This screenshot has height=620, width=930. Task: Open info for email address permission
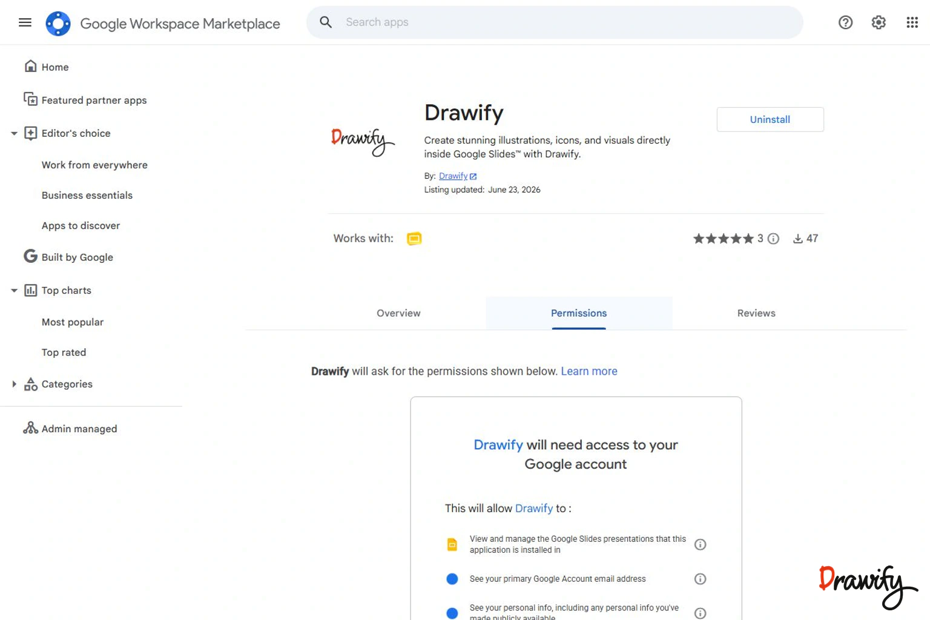(700, 579)
